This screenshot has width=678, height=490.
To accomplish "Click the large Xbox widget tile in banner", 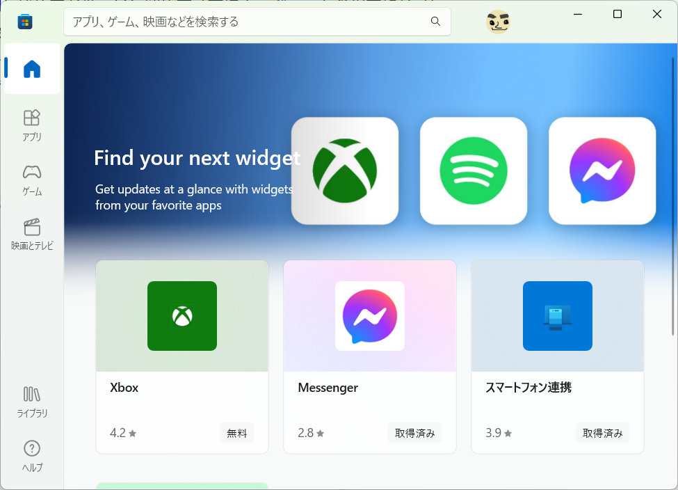I will click(345, 171).
